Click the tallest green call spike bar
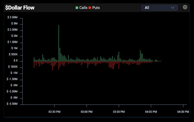This screenshot has width=194, height=122. [59, 43]
